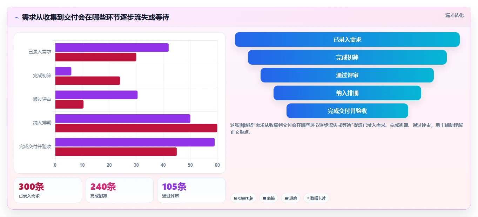Viewport: 478px width, 217px height.
Task: Click the 表格 tag
Action: pyautogui.click(x=269, y=198)
